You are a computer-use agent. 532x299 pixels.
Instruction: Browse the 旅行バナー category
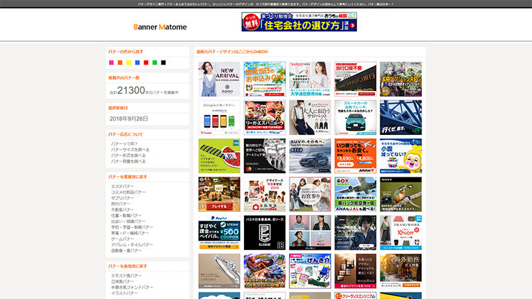click(x=121, y=204)
